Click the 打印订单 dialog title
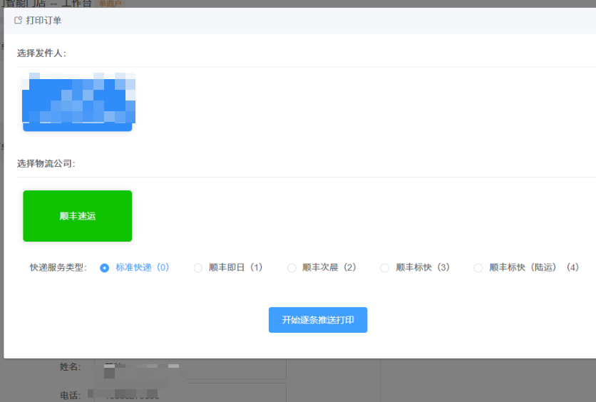The width and height of the screenshot is (596, 402). [43, 20]
